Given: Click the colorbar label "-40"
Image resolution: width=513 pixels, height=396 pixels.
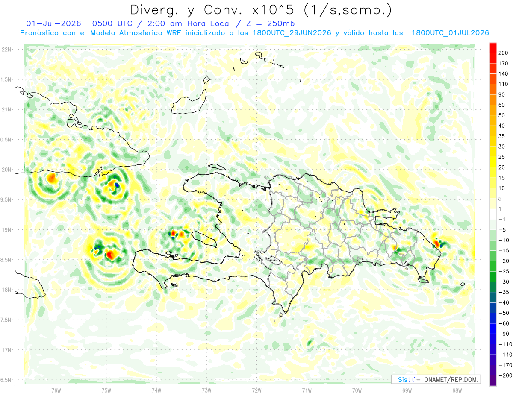Looking at the screenshot, I should click(x=503, y=302).
